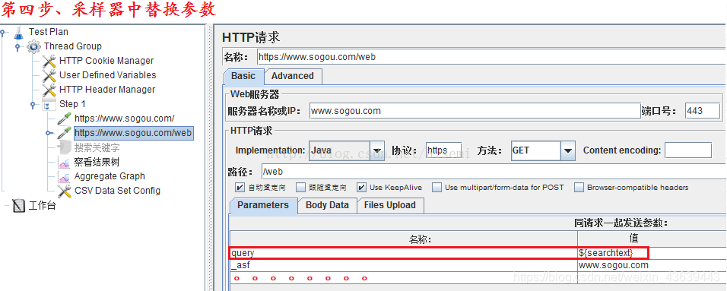Click the User Defined Variables icon

pos(49,75)
